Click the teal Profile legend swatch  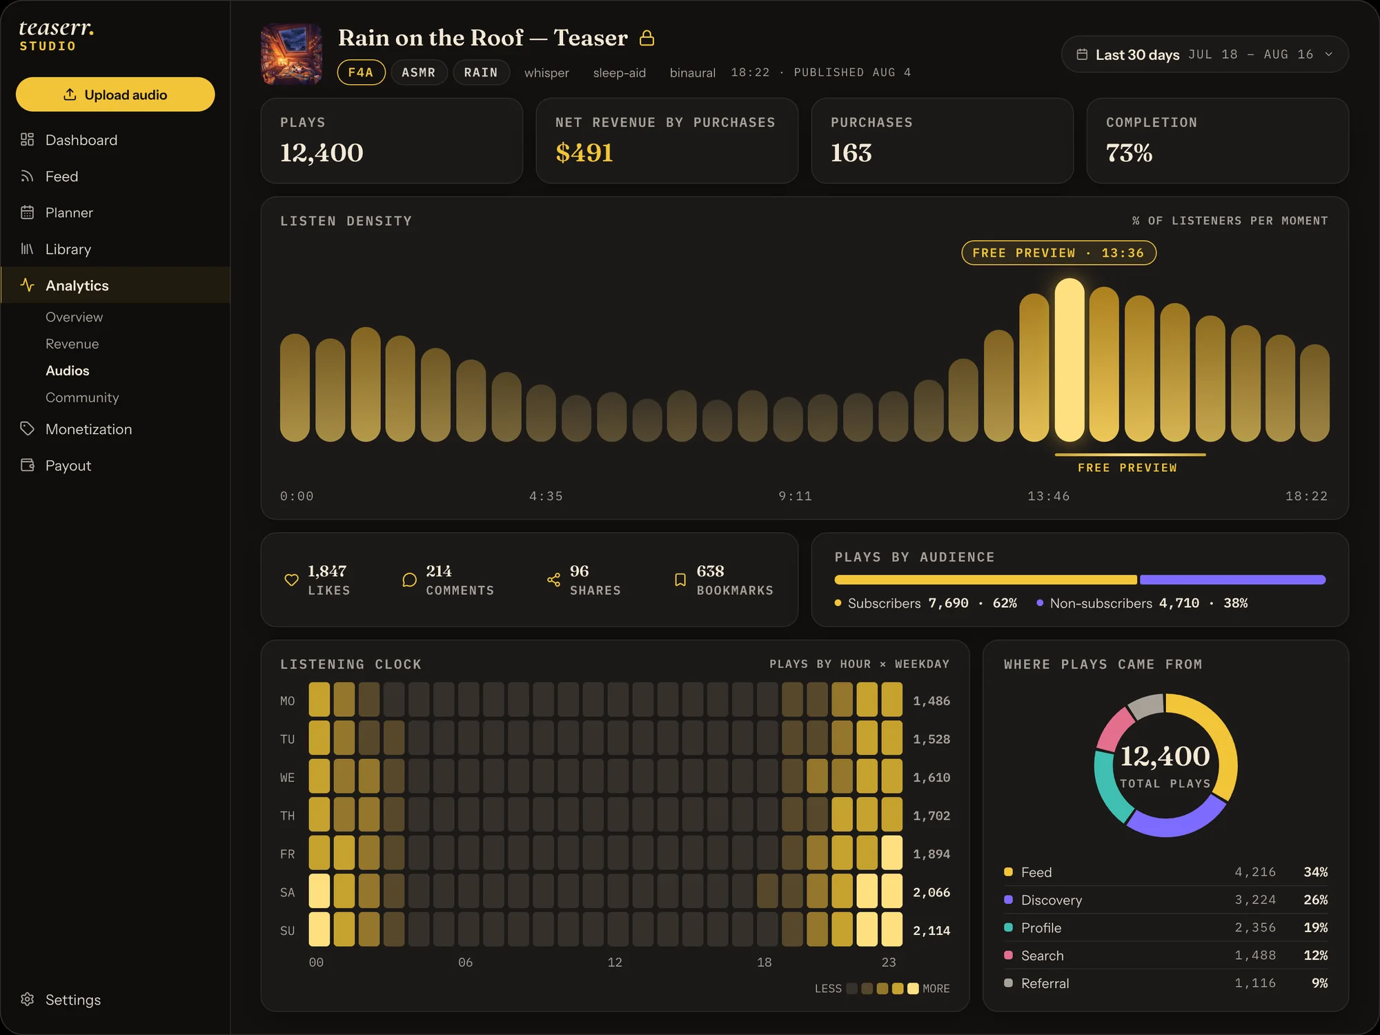tap(1008, 927)
